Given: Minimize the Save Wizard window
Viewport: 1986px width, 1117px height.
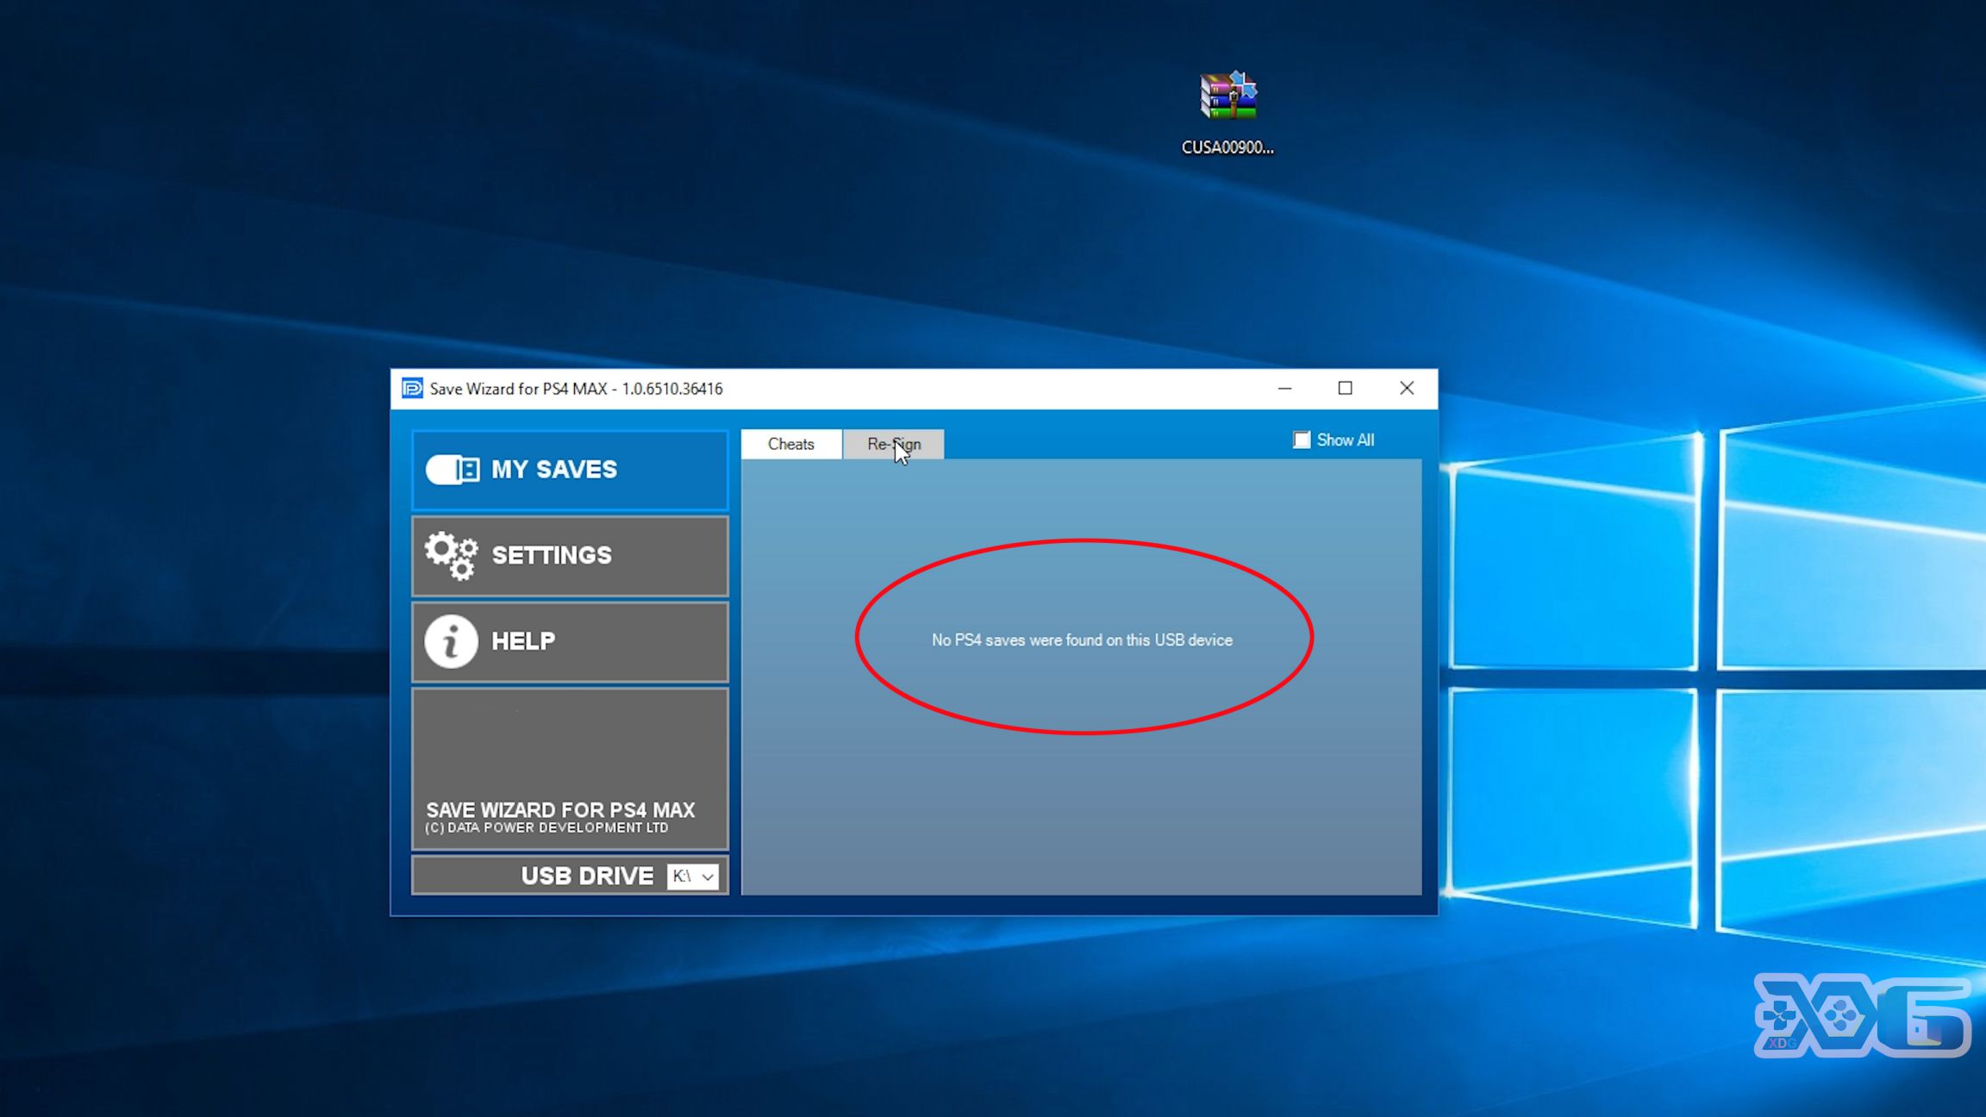Looking at the screenshot, I should [1284, 389].
